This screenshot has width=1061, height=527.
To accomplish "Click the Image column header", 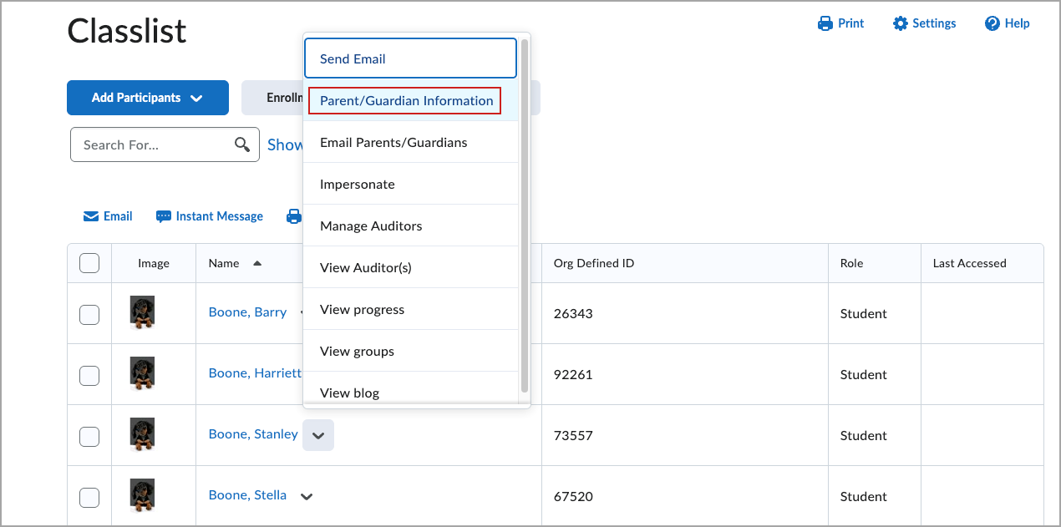I will pos(154,263).
